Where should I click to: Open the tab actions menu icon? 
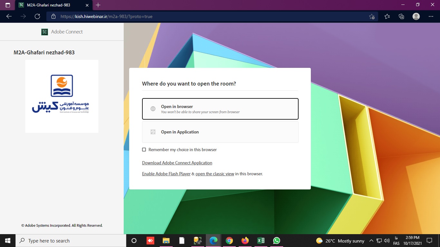[8, 5]
